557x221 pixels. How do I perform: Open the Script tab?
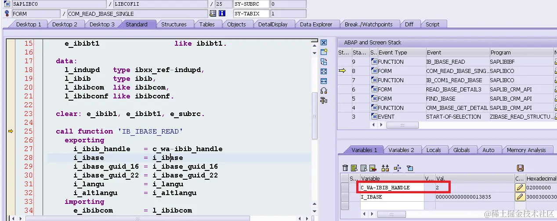433,25
